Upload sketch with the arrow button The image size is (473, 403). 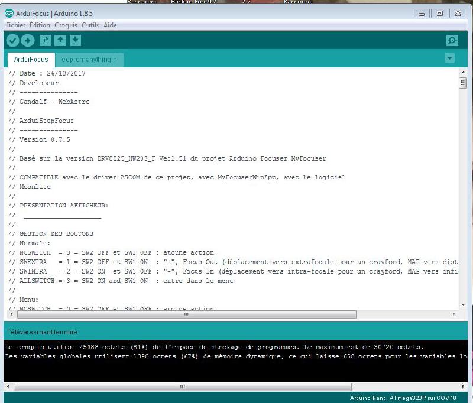click(28, 40)
